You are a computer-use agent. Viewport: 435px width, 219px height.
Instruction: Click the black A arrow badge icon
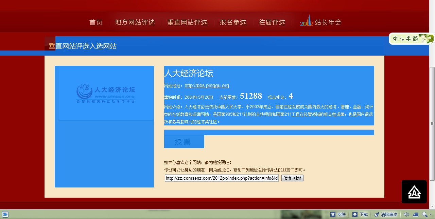coord(414,192)
